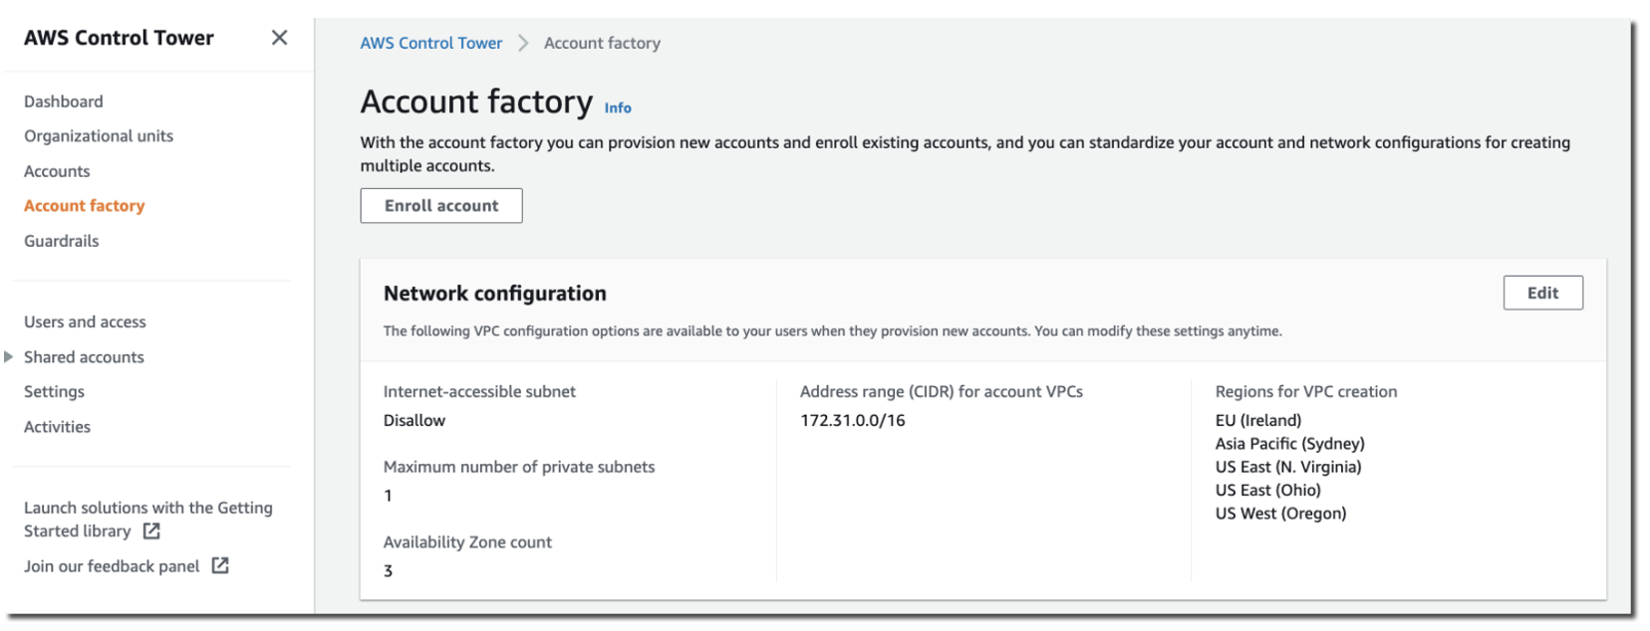Open the Info link next to Account factory
Image resolution: width=1650 pixels, height=631 pixels.
pyautogui.click(x=618, y=107)
